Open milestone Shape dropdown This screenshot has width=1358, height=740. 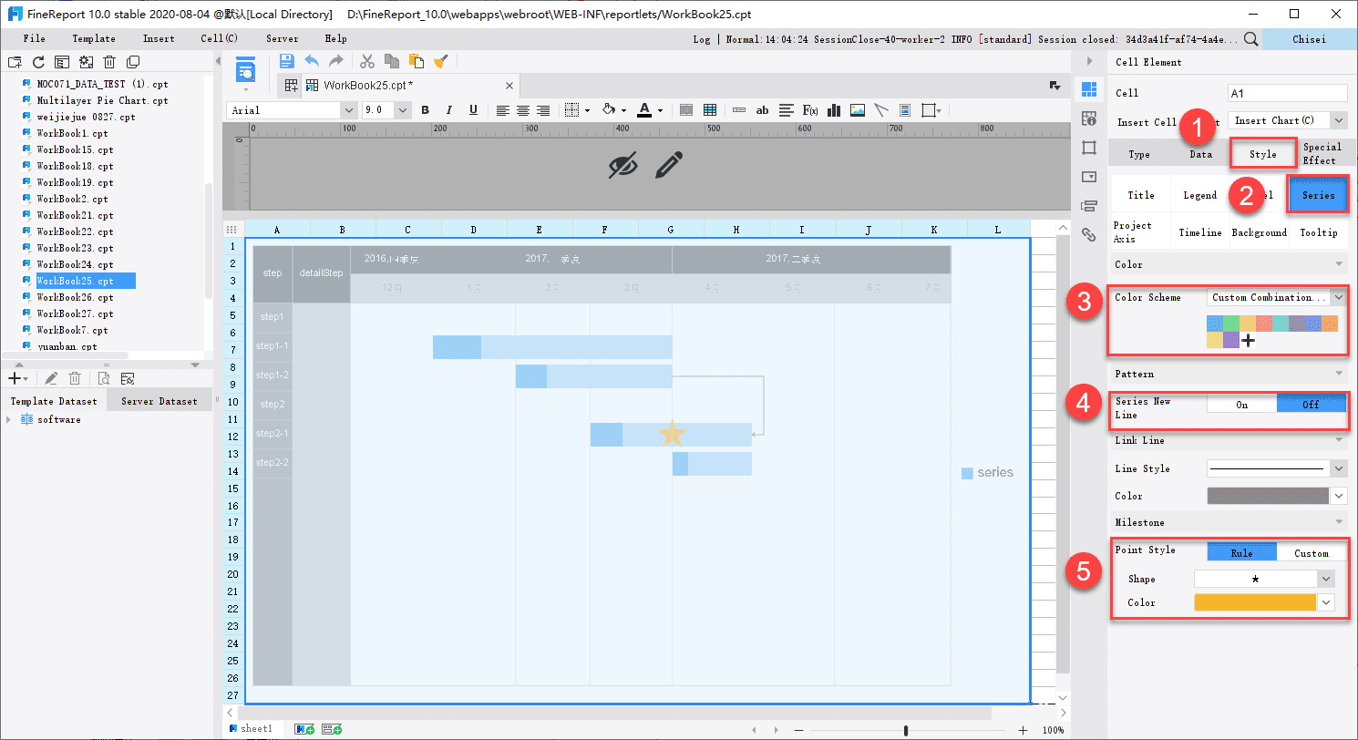(1326, 579)
